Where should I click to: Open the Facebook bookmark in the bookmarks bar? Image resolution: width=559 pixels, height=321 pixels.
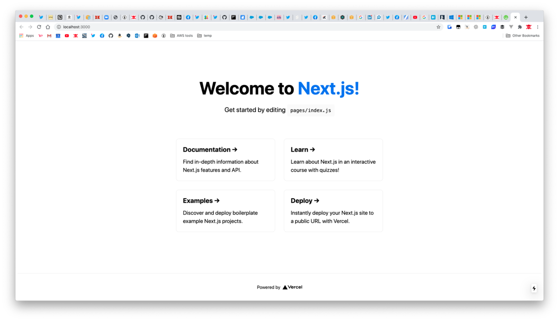tap(102, 35)
